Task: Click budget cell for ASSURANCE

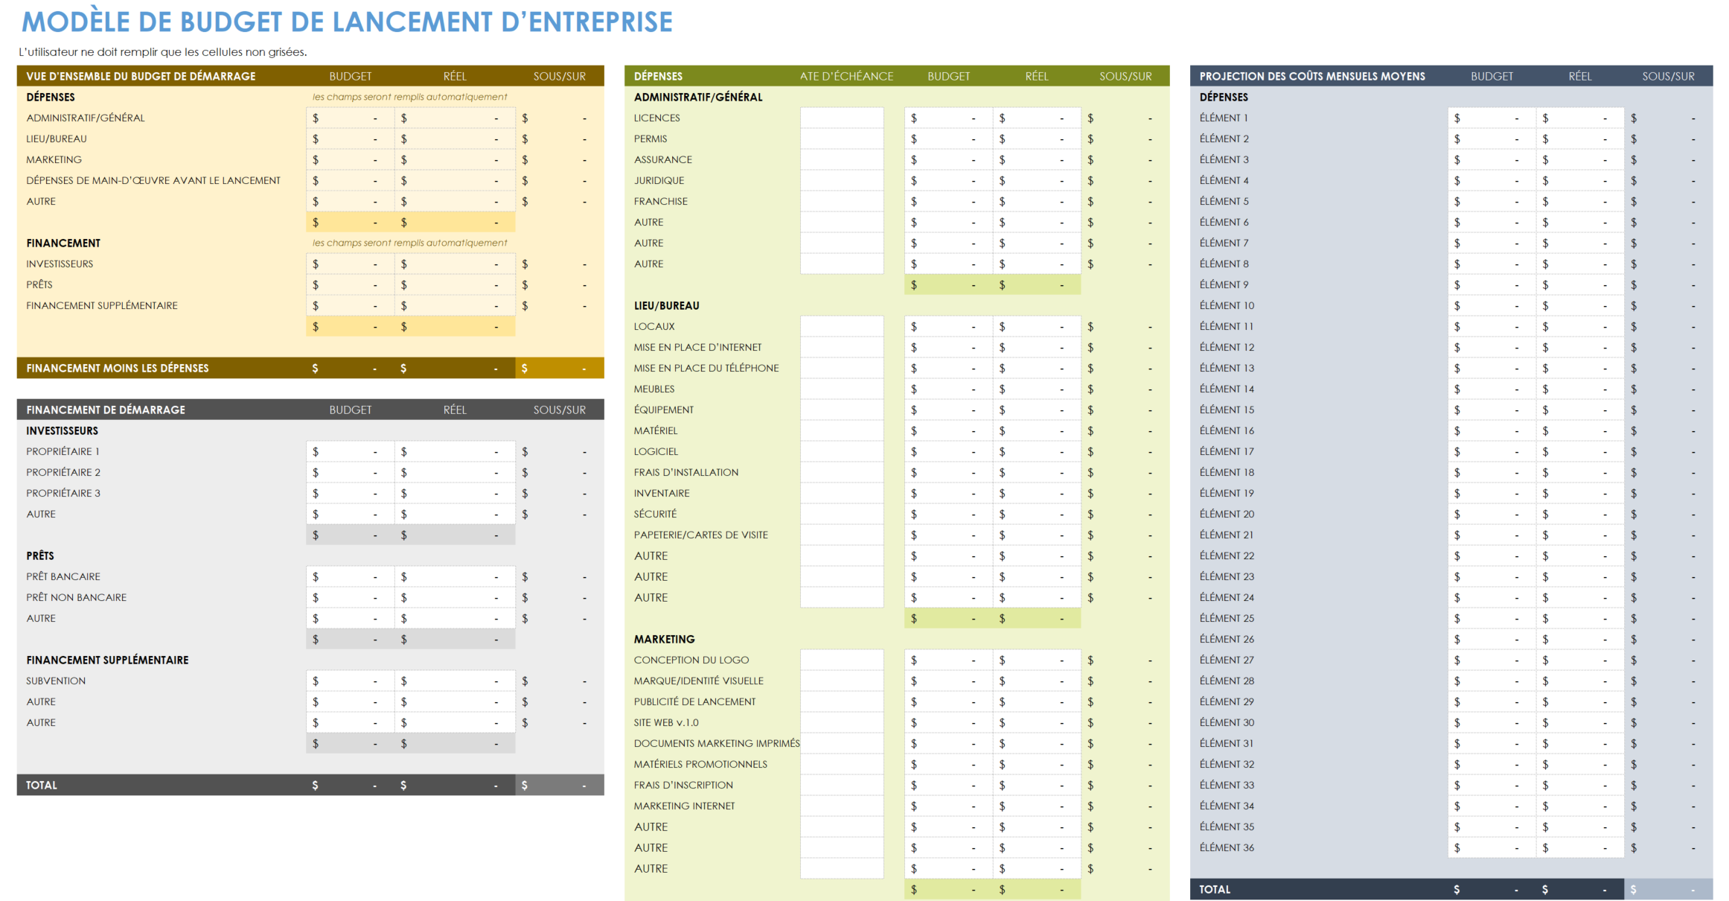Action: coord(948,159)
